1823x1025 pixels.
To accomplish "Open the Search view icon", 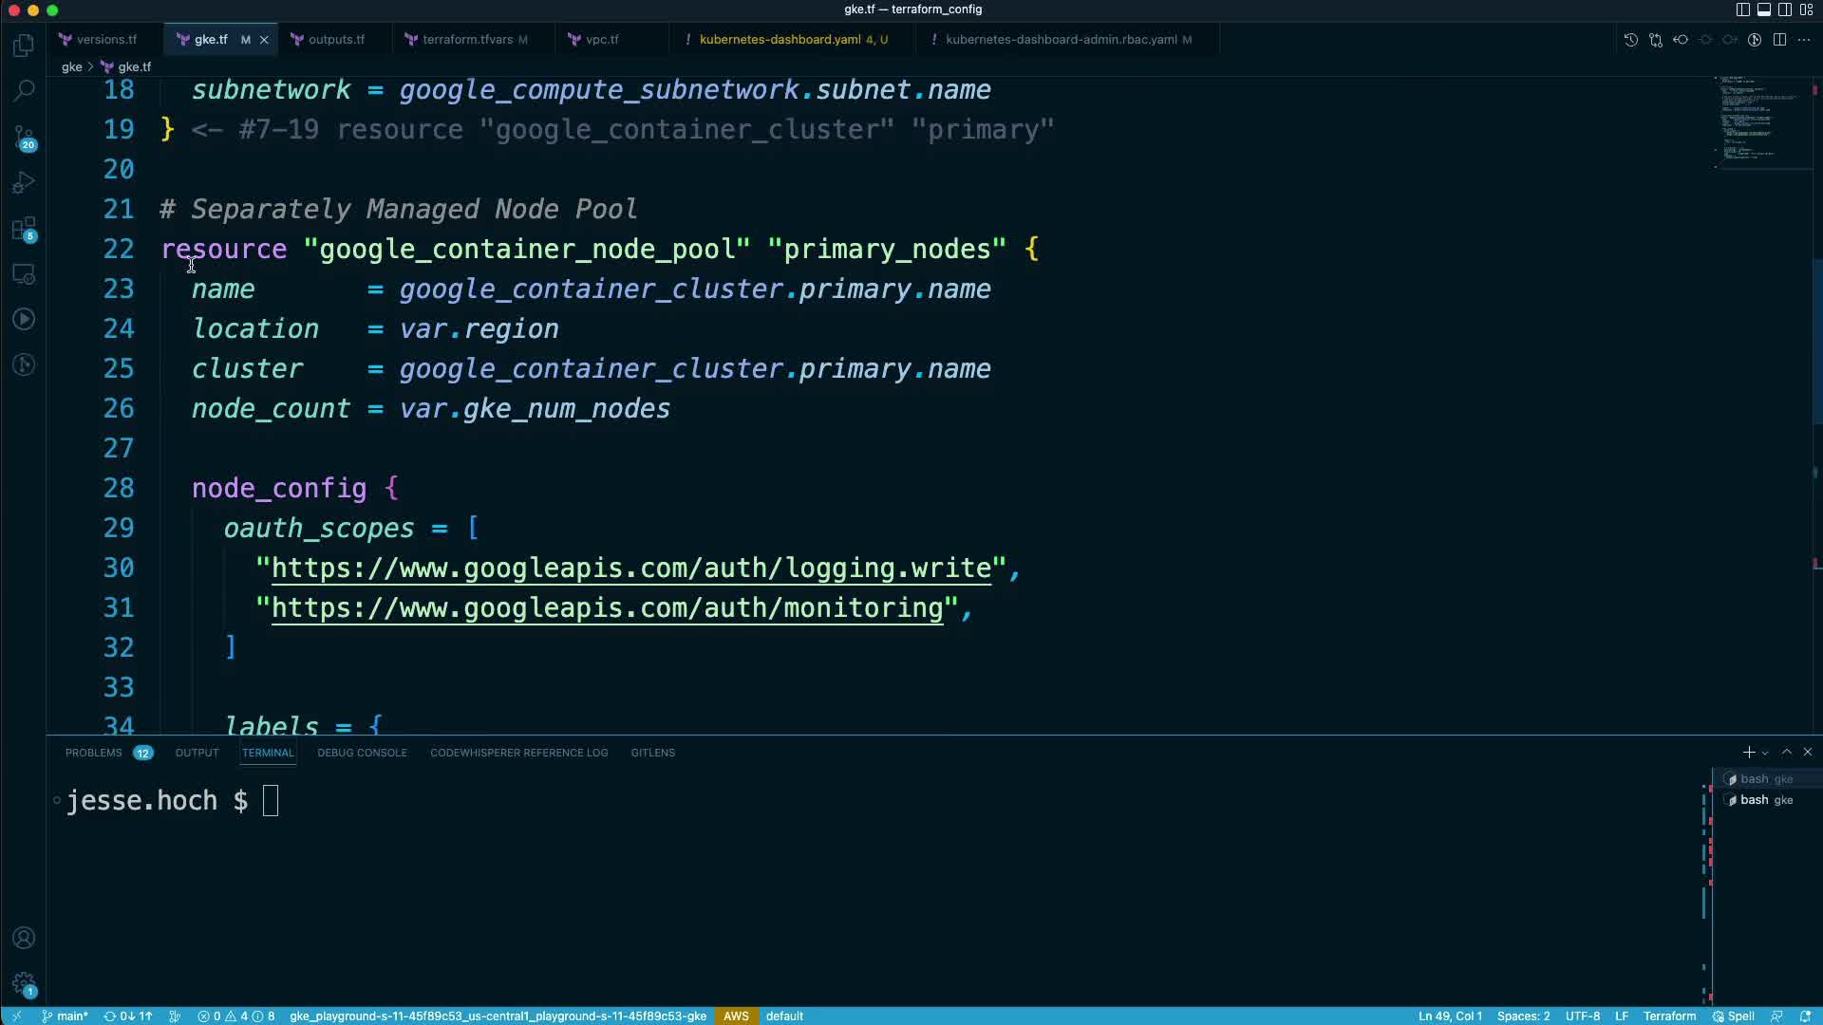I will [x=24, y=91].
